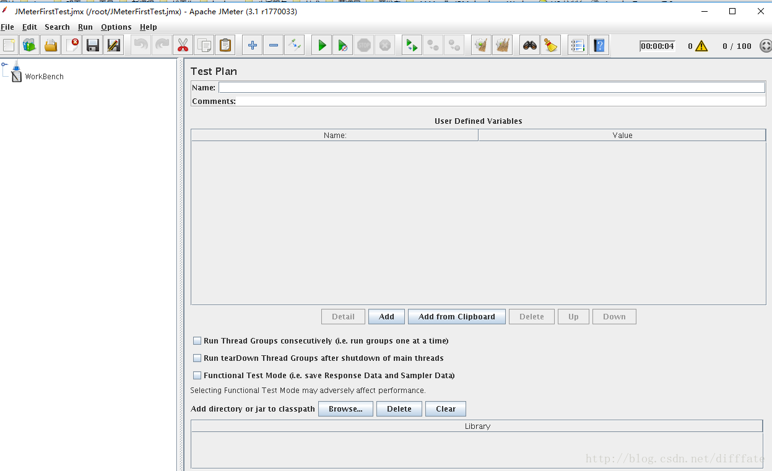Select the Test Plan flask tree node

16,64
